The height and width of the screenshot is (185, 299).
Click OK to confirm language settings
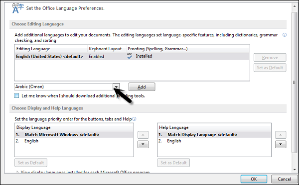tap(254, 179)
